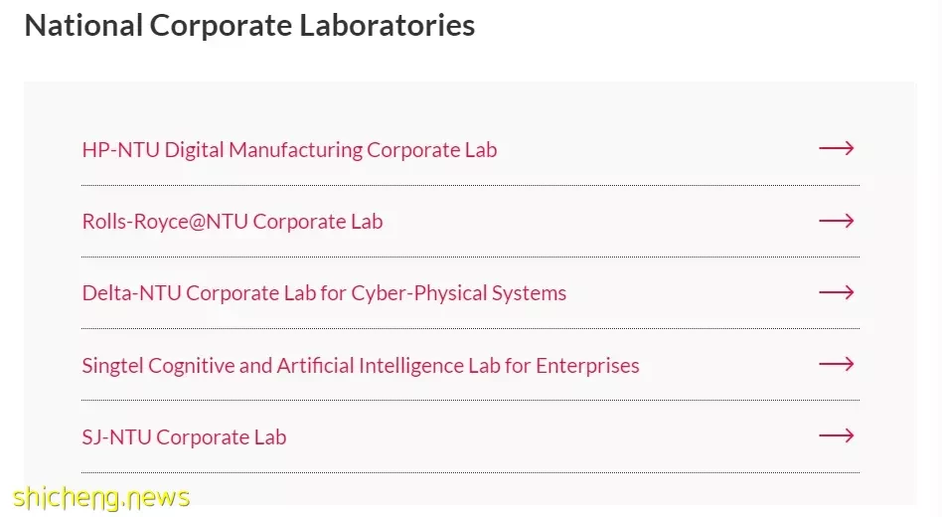The width and height of the screenshot is (942, 517).
Task: Click the dotted divider under the HP-NTU row
Action: coord(470,185)
